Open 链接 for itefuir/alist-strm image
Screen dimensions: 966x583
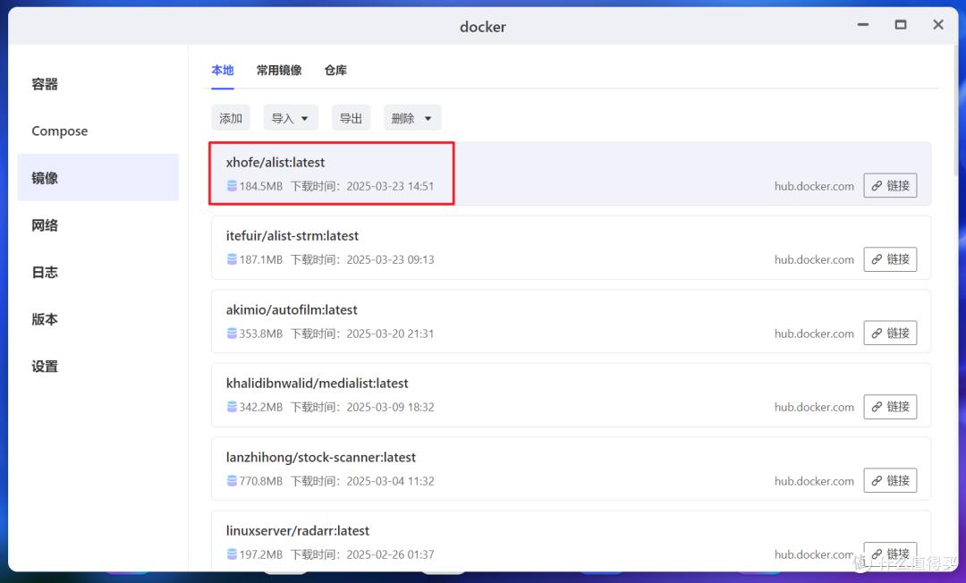(890, 259)
